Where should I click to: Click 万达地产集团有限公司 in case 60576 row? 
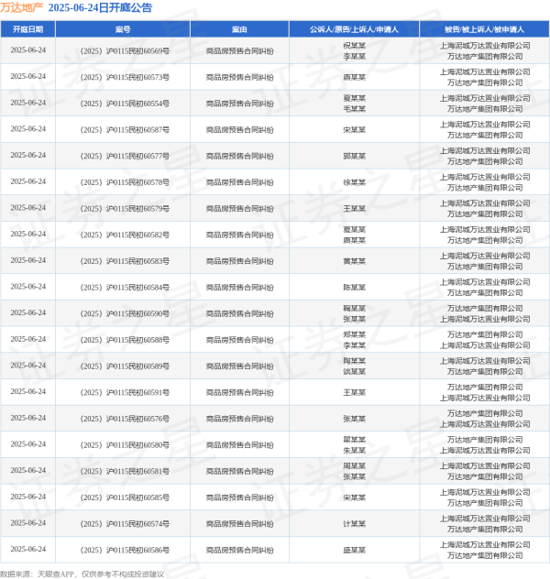pos(485,413)
